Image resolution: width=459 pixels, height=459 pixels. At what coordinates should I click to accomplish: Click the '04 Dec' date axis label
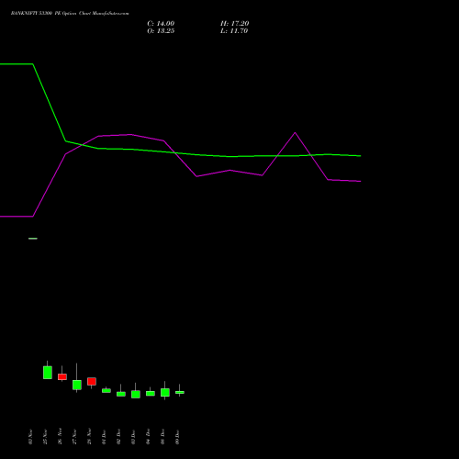click(x=148, y=437)
